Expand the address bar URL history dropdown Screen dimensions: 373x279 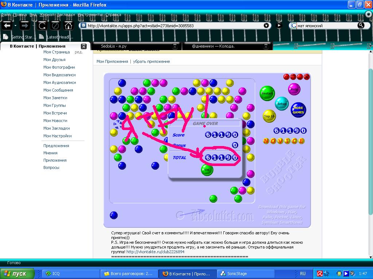coord(266,25)
